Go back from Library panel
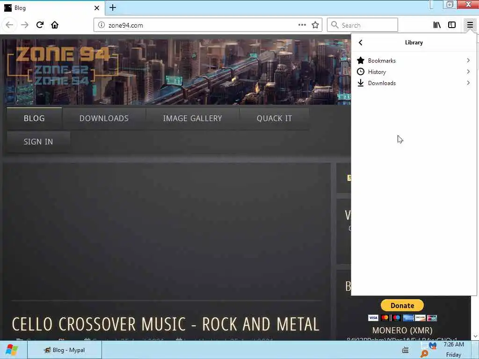The height and width of the screenshot is (359, 479). pyautogui.click(x=361, y=43)
